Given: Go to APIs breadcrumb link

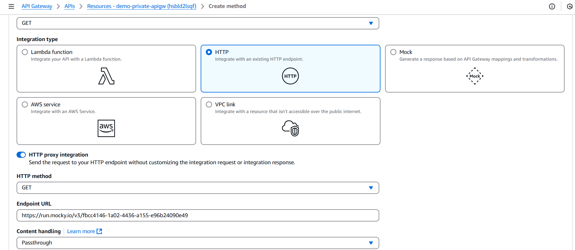Looking at the screenshot, I should click(x=70, y=6).
